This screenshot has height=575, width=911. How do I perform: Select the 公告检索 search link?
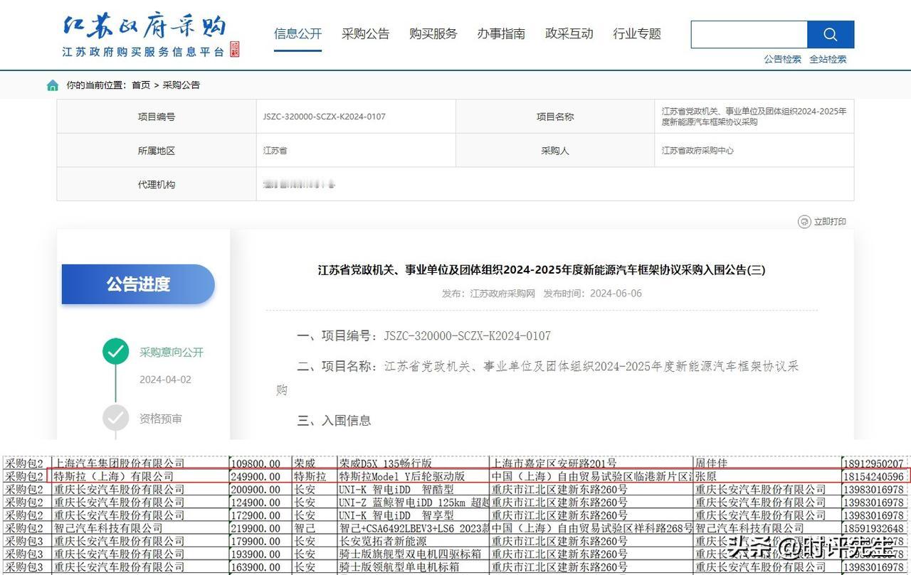tap(782, 59)
